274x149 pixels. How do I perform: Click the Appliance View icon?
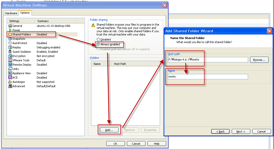point(10,73)
